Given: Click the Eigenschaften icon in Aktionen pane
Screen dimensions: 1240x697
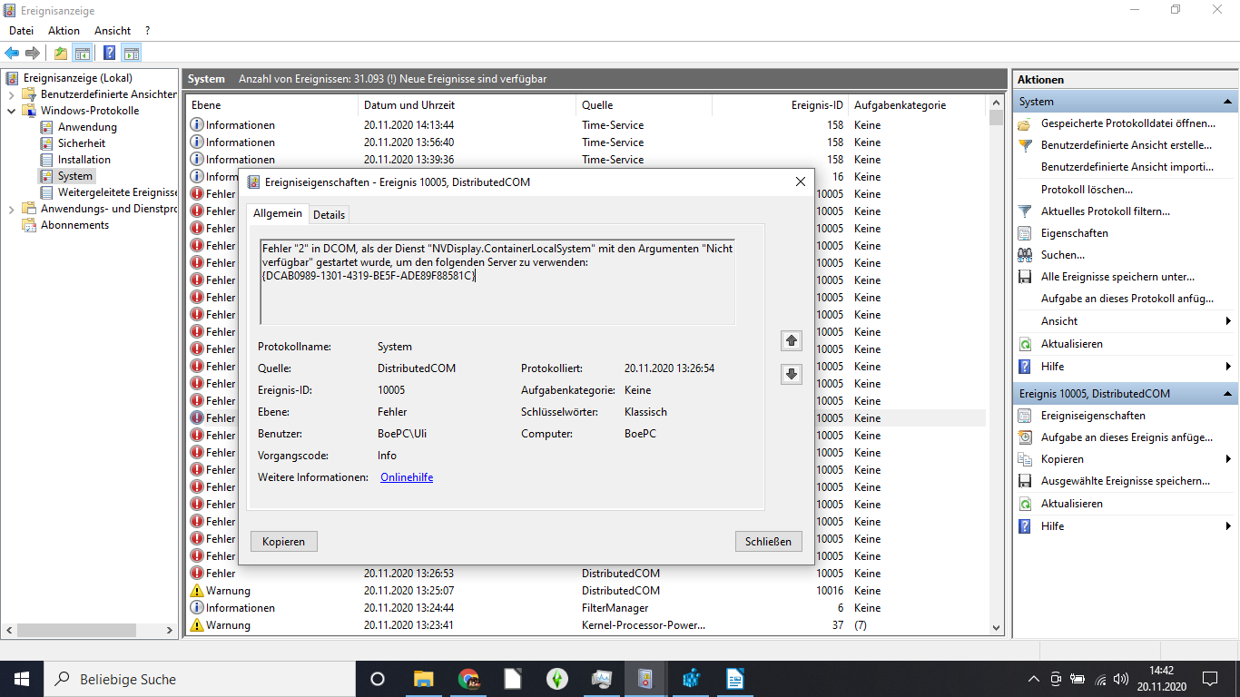Looking at the screenshot, I should 1025,233.
